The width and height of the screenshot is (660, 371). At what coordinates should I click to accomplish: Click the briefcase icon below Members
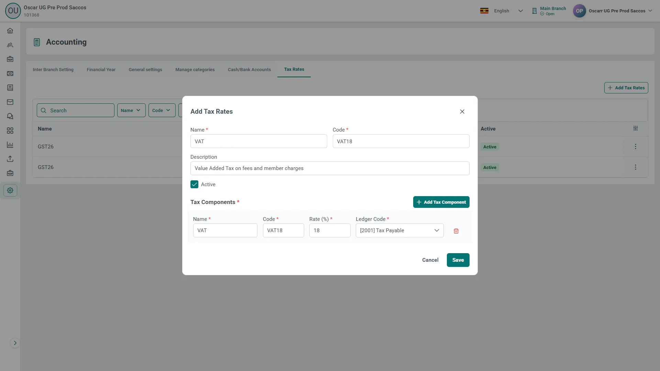coord(10,59)
